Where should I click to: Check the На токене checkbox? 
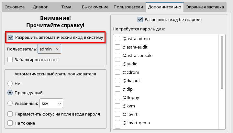[x=10, y=123]
